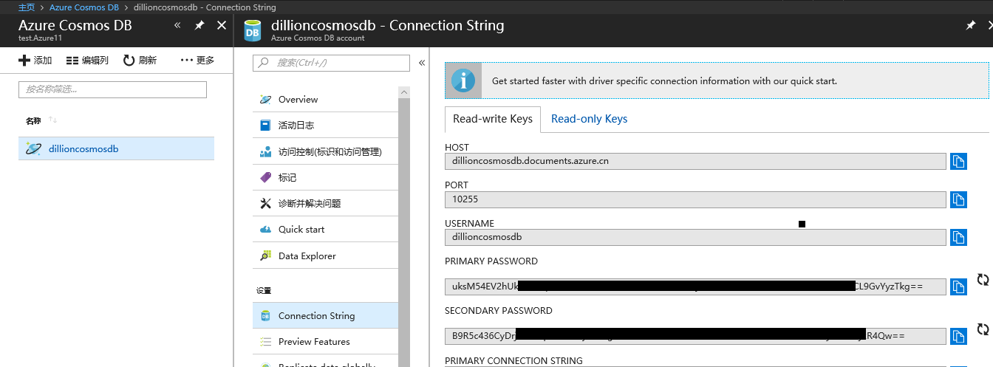Refresh the list with 刷新

(140, 61)
